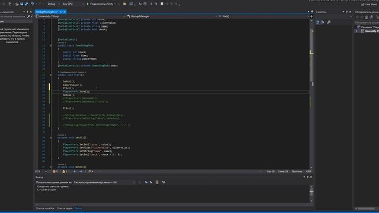
Task: Close the StorageManager.cs tab
Action: (x=65, y=12)
